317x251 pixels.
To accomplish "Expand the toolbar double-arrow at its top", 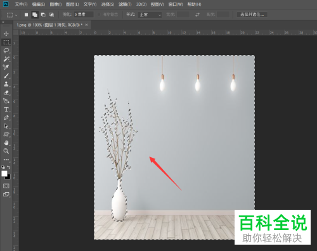I will click(3, 22).
